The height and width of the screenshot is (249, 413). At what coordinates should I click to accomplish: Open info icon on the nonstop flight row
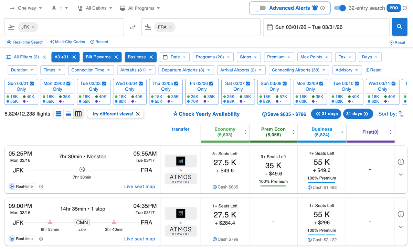401,161
